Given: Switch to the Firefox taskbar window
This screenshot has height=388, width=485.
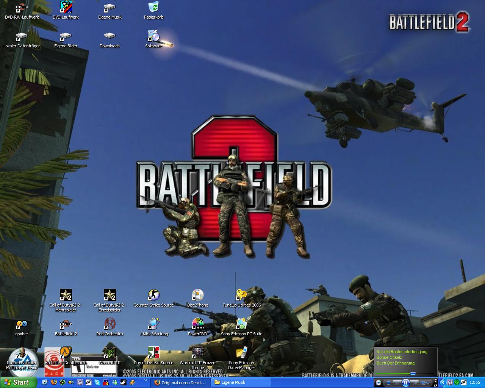Looking at the screenshot, I should pos(180,382).
